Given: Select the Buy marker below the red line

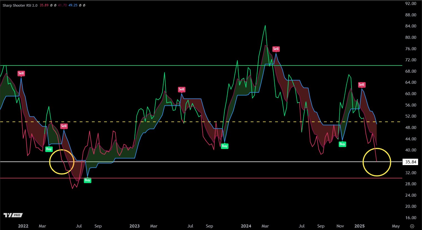Looking at the screenshot, I should coord(87,180).
